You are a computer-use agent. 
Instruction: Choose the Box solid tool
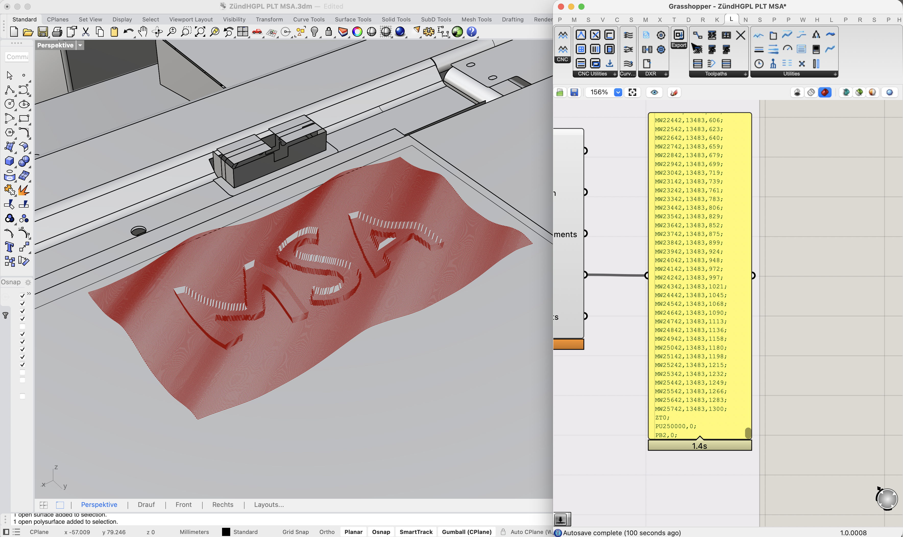tap(9, 161)
